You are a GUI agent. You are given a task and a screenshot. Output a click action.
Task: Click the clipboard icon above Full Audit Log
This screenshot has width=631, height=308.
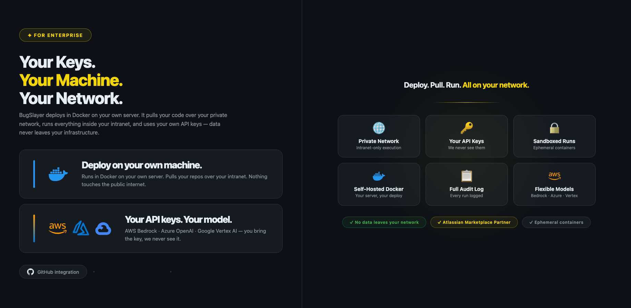(x=466, y=176)
